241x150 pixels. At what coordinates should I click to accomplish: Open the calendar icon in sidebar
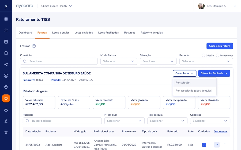point(6,42)
